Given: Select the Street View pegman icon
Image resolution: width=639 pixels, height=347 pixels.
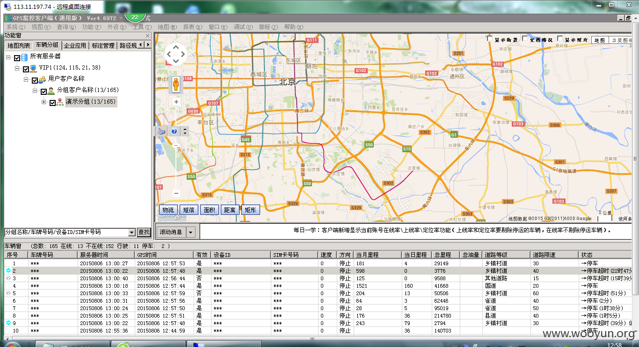Looking at the screenshot, I should [176, 85].
